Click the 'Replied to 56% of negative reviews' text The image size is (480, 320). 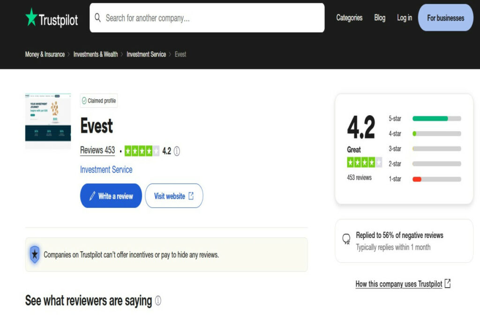pyautogui.click(x=399, y=235)
